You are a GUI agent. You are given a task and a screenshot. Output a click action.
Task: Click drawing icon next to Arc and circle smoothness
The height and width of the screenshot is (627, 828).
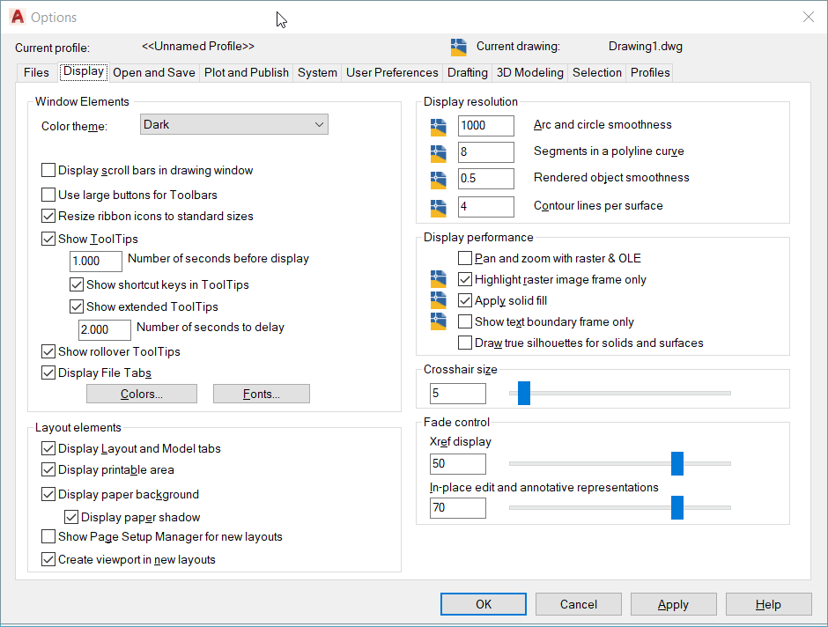click(439, 127)
